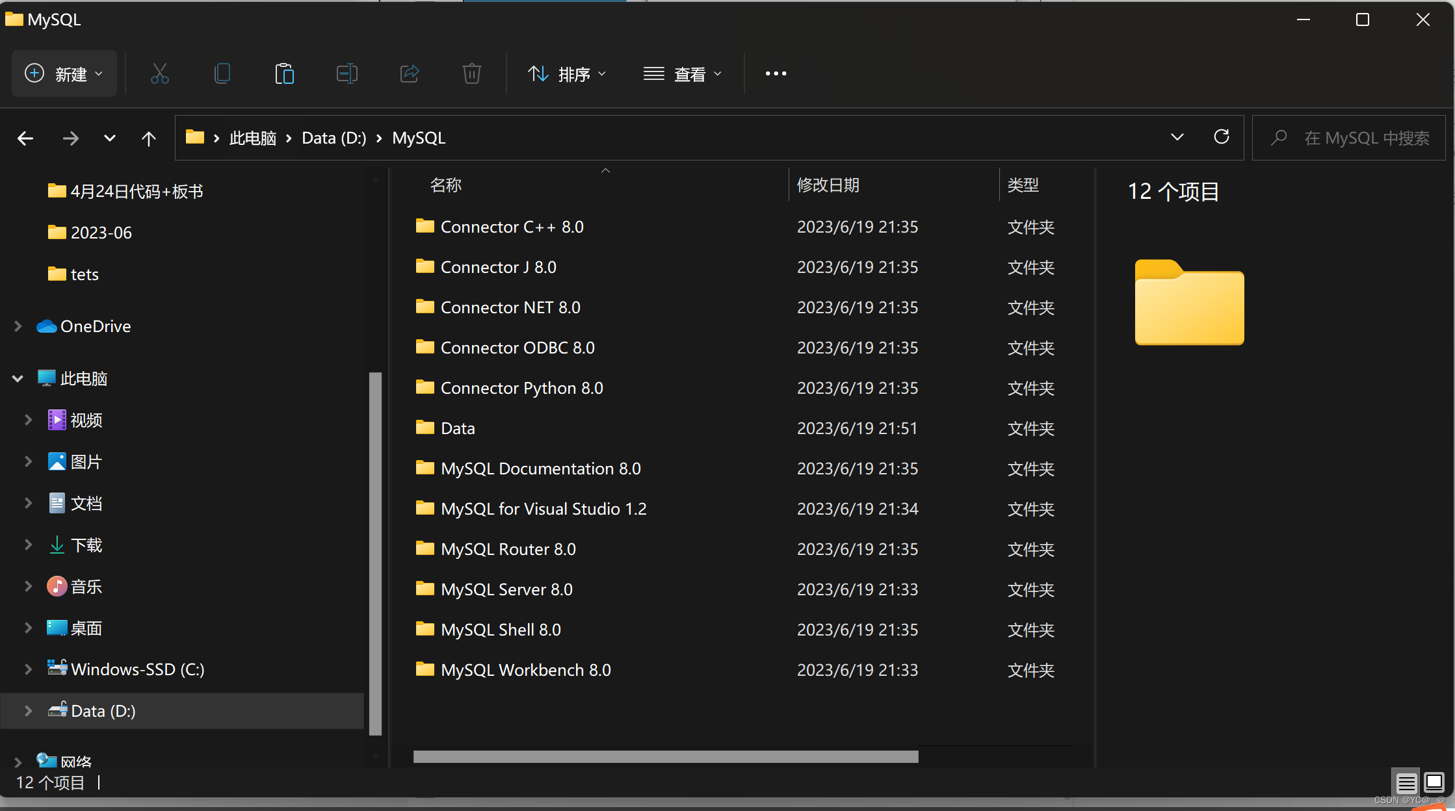Expand the 图片 tree node
This screenshot has height=811, width=1455.
coord(28,461)
